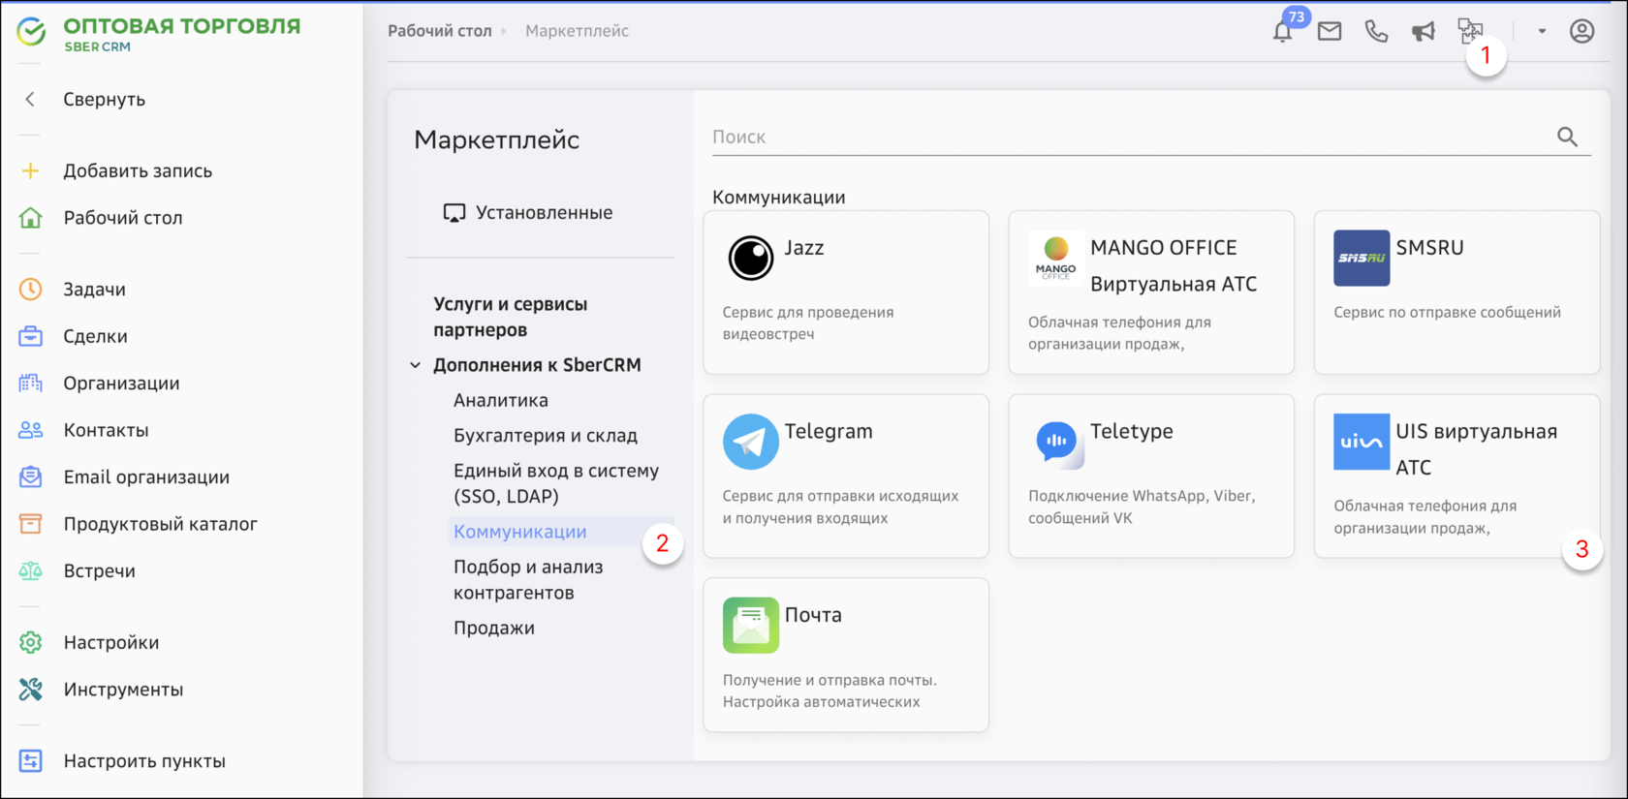Image resolution: width=1628 pixels, height=799 pixels.
Task: Go to Рабочий стол breadcrumb
Action: tap(440, 31)
